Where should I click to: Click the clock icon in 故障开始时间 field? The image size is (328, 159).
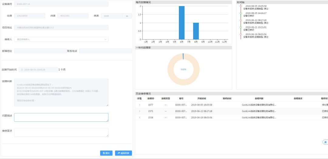[22, 70]
